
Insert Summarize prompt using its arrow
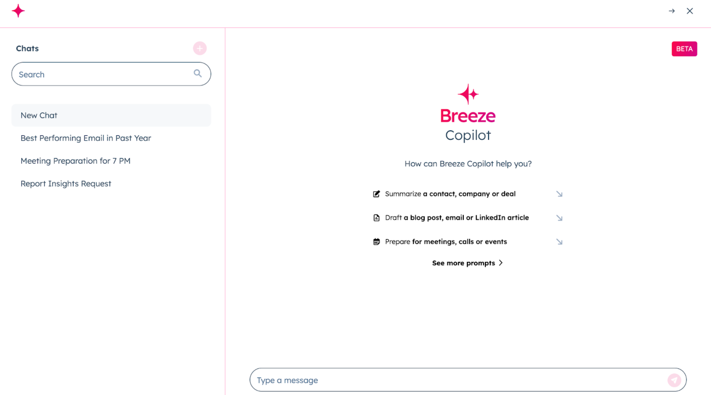pyautogui.click(x=559, y=194)
